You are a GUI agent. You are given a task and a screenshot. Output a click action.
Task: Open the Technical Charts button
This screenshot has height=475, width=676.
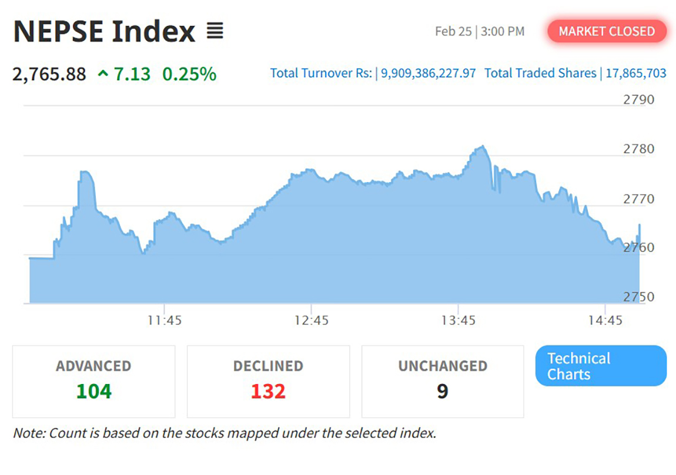pyautogui.click(x=600, y=366)
